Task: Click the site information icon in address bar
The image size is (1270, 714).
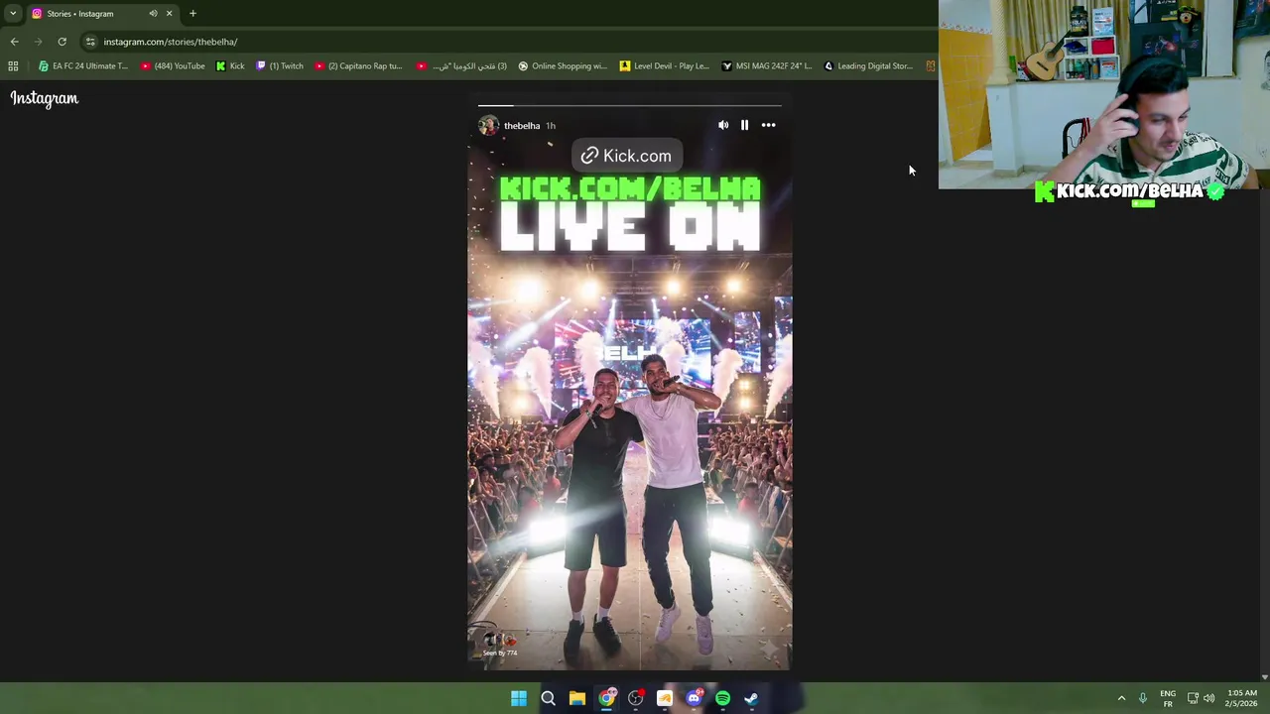Action: tap(90, 42)
